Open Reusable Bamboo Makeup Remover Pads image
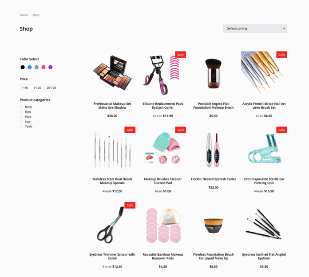Viewport: 309px width, 277px height. coord(163,225)
